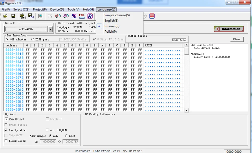Click the greyed ID toolbar icon

pyautogui.click(x=50, y=16)
